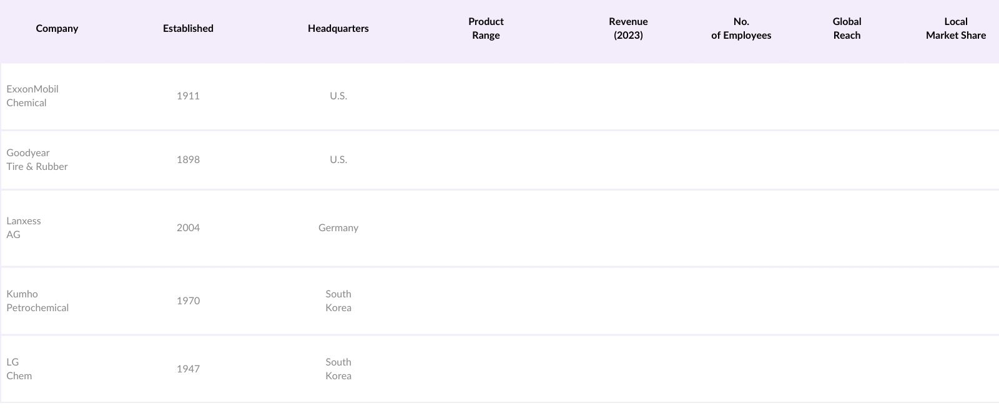999x408 pixels.
Task: Click the 1947 established year cell
Action: pyautogui.click(x=188, y=369)
